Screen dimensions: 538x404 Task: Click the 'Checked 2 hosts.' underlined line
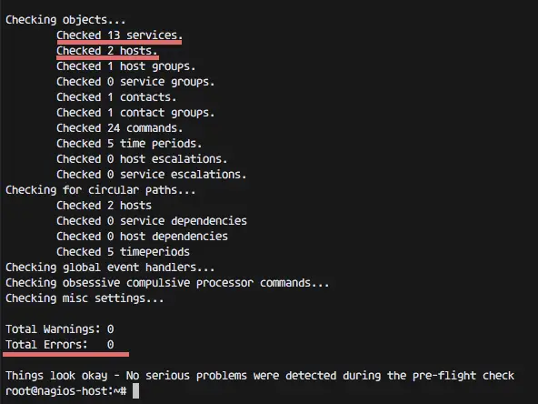click(x=107, y=51)
